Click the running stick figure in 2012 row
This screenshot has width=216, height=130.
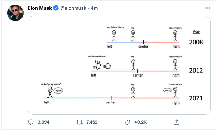pyautogui.click(x=97, y=65)
